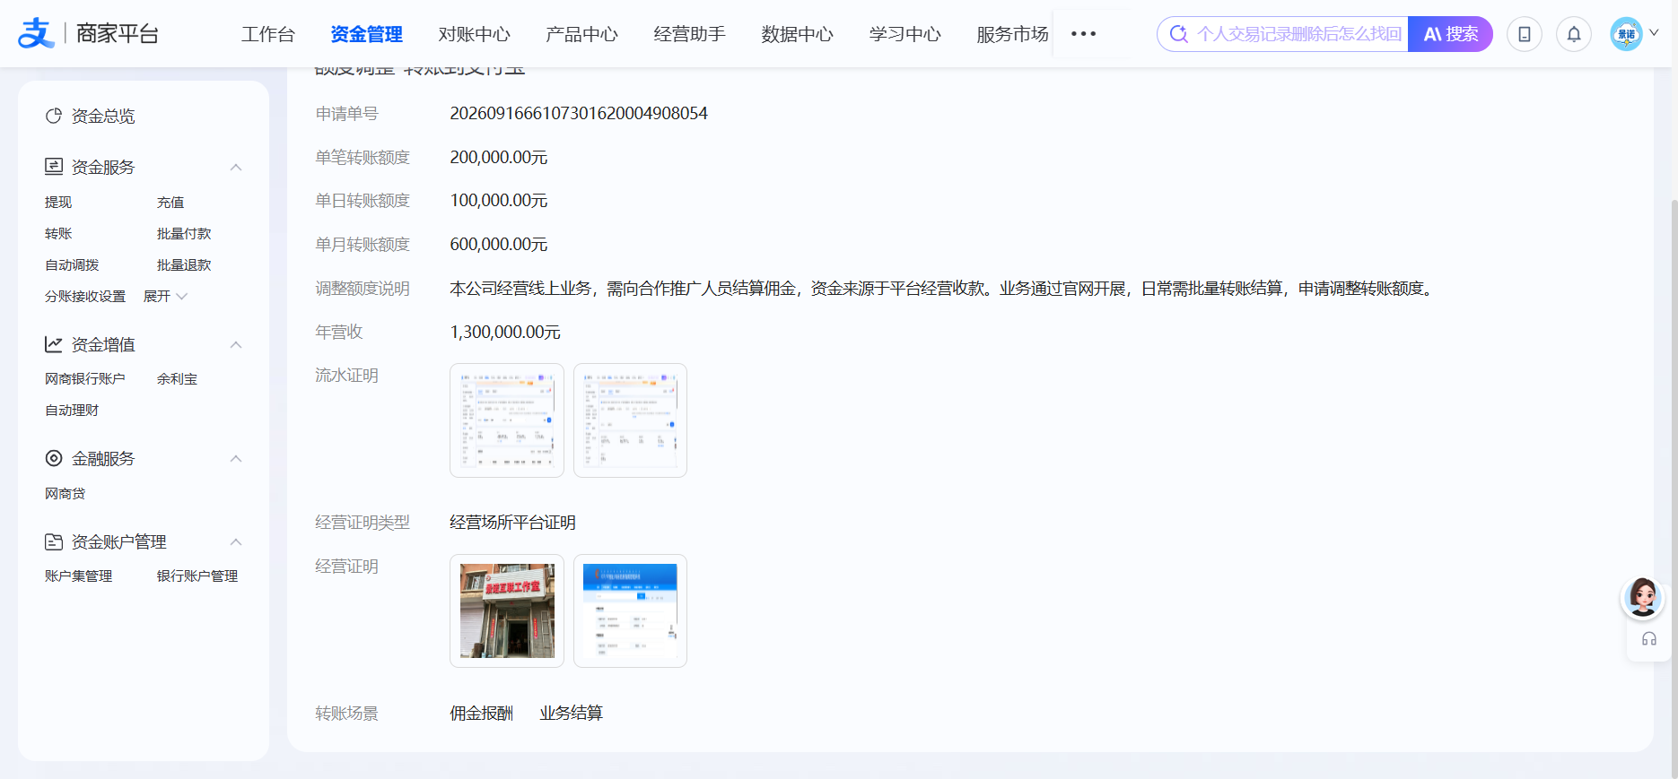Click the Alipay logo icon
1678x779 pixels.
(36, 33)
